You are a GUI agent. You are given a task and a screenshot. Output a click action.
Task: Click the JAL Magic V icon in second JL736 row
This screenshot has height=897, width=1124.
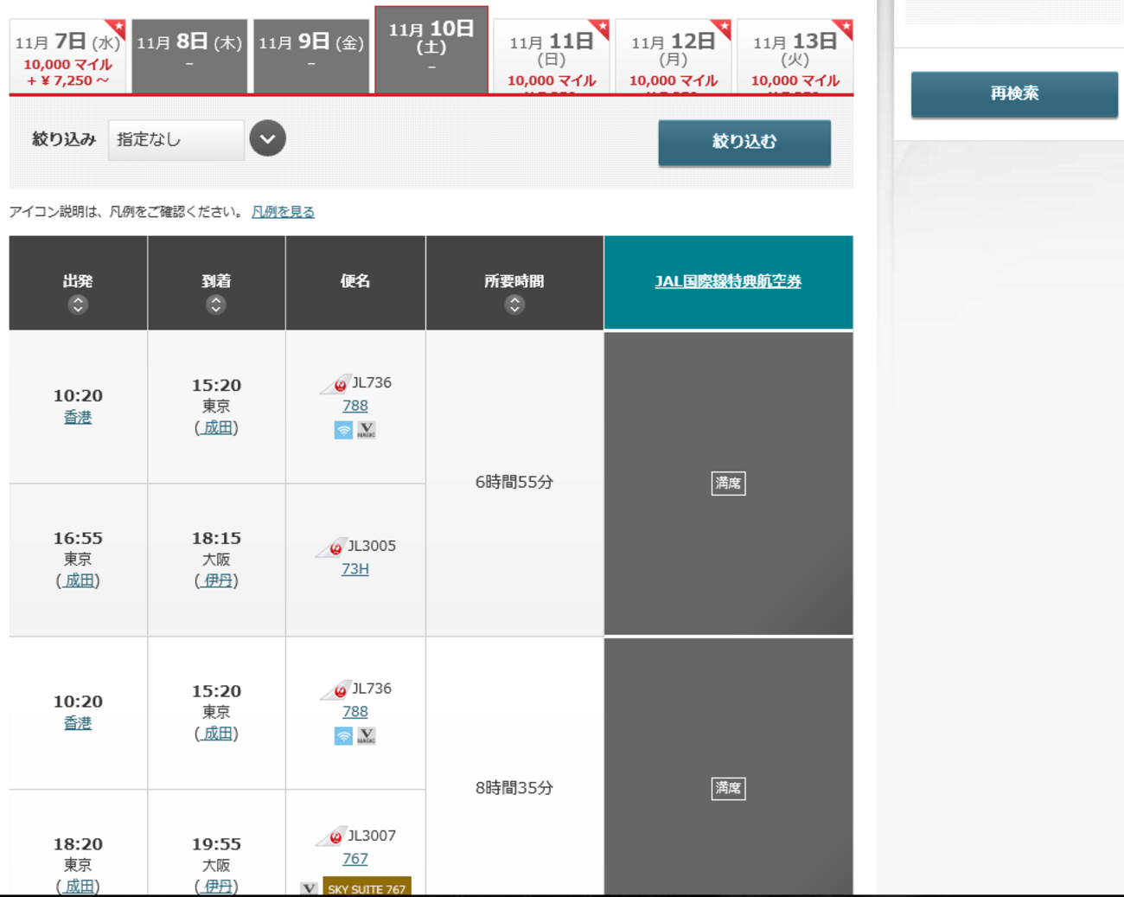(367, 736)
